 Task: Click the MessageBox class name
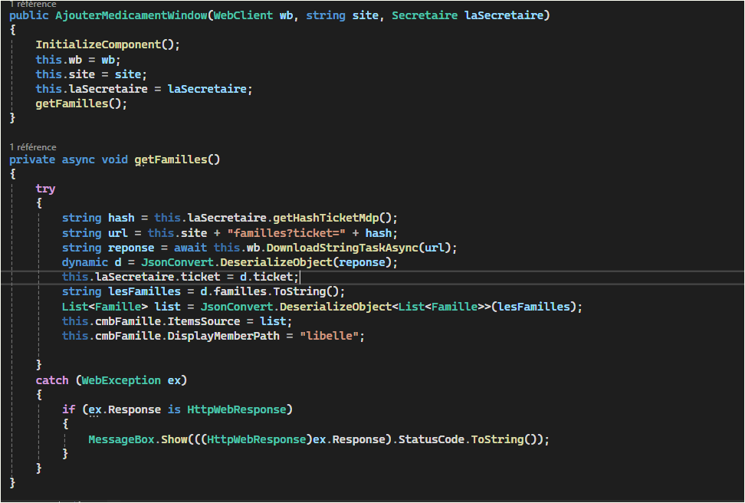tap(120, 439)
